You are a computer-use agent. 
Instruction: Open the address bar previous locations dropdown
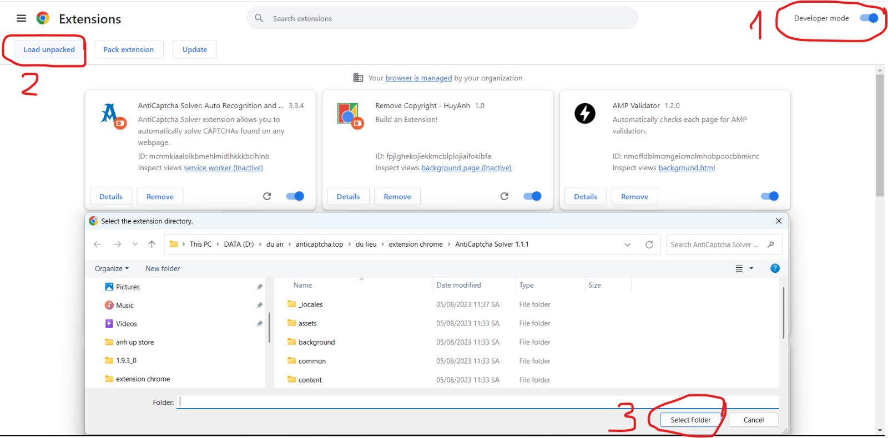click(628, 245)
